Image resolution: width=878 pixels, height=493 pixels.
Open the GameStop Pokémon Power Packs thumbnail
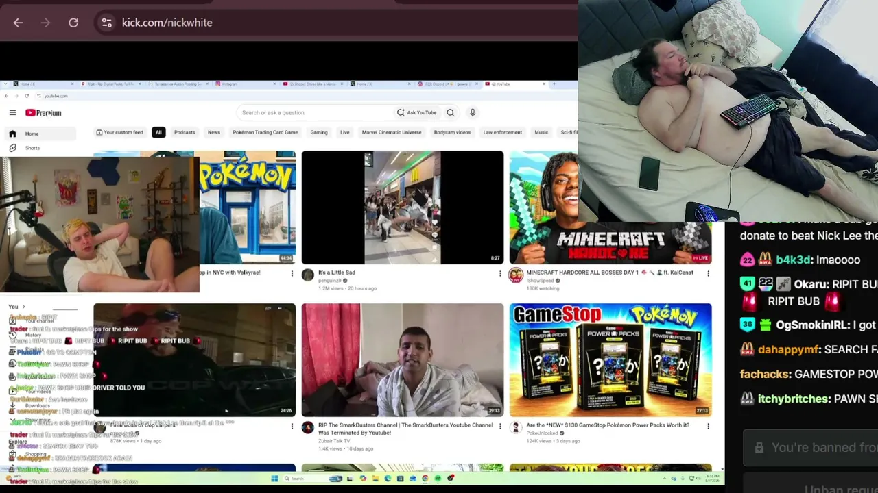610,360
